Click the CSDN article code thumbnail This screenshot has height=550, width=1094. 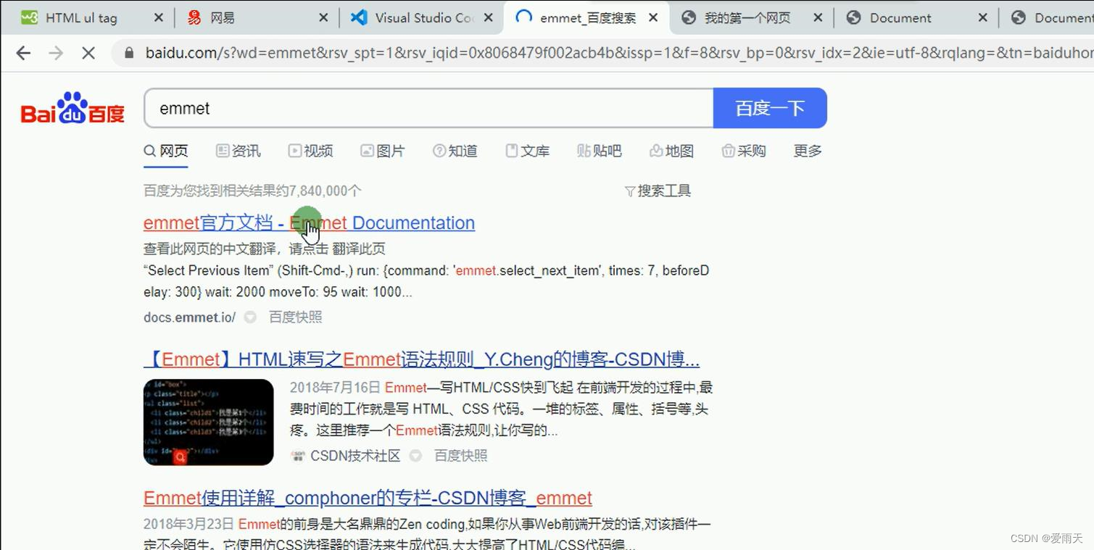pyautogui.click(x=208, y=422)
